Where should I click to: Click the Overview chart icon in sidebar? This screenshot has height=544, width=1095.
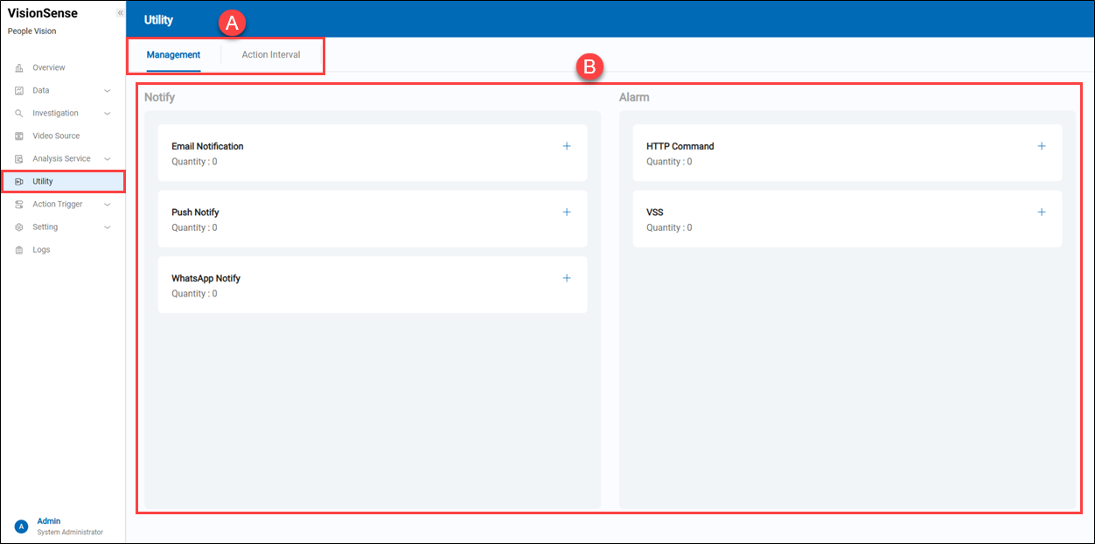pyautogui.click(x=19, y=68)
